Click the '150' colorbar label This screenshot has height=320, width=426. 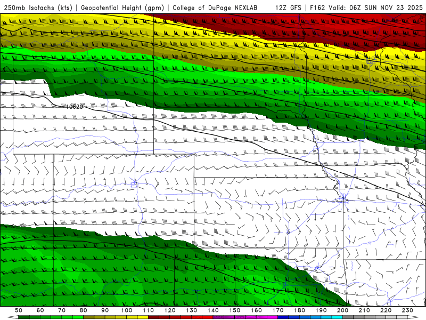pos(235,310)
